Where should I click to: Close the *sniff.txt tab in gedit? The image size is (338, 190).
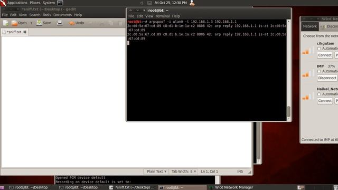(25, 32)
